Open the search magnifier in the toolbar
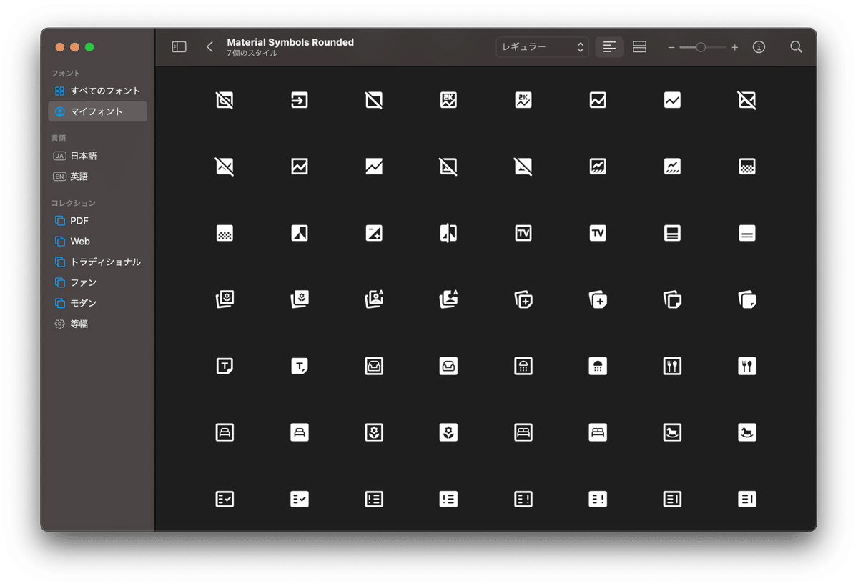 tap(796, 47)
